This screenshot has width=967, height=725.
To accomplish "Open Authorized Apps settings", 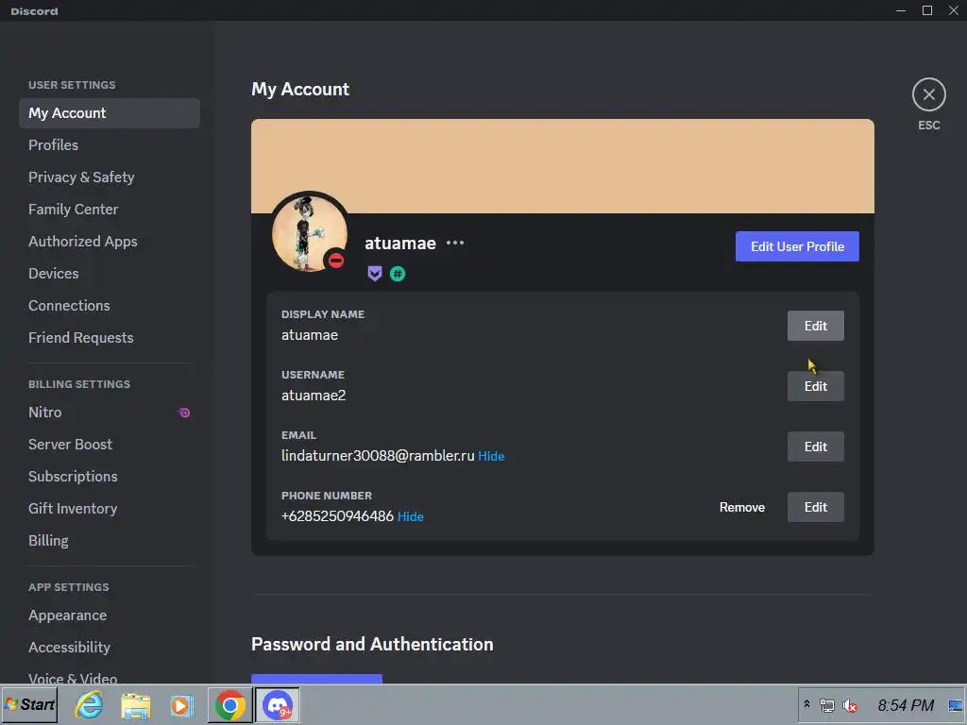I will click(110, 241).
